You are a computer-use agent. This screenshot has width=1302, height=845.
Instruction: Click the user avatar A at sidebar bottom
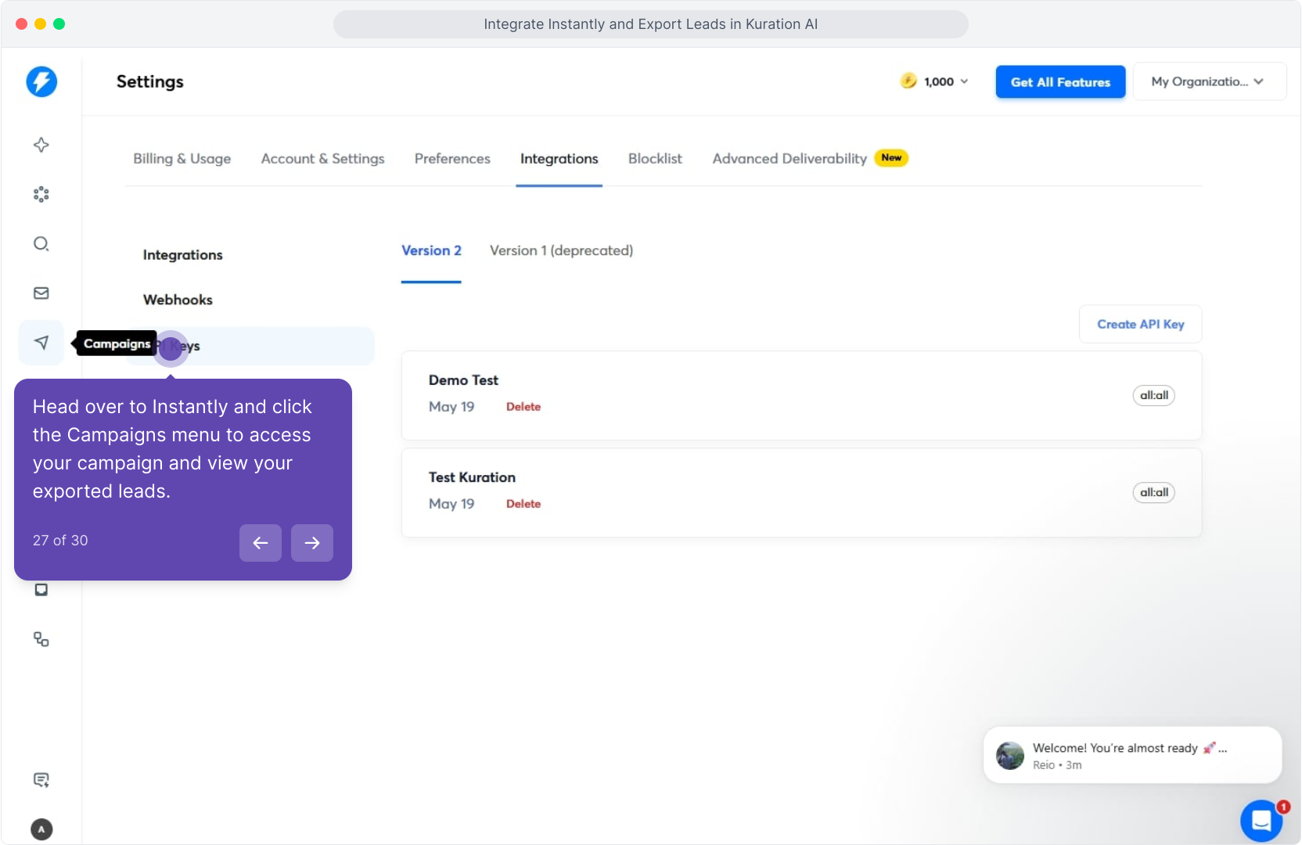(41, 829)
